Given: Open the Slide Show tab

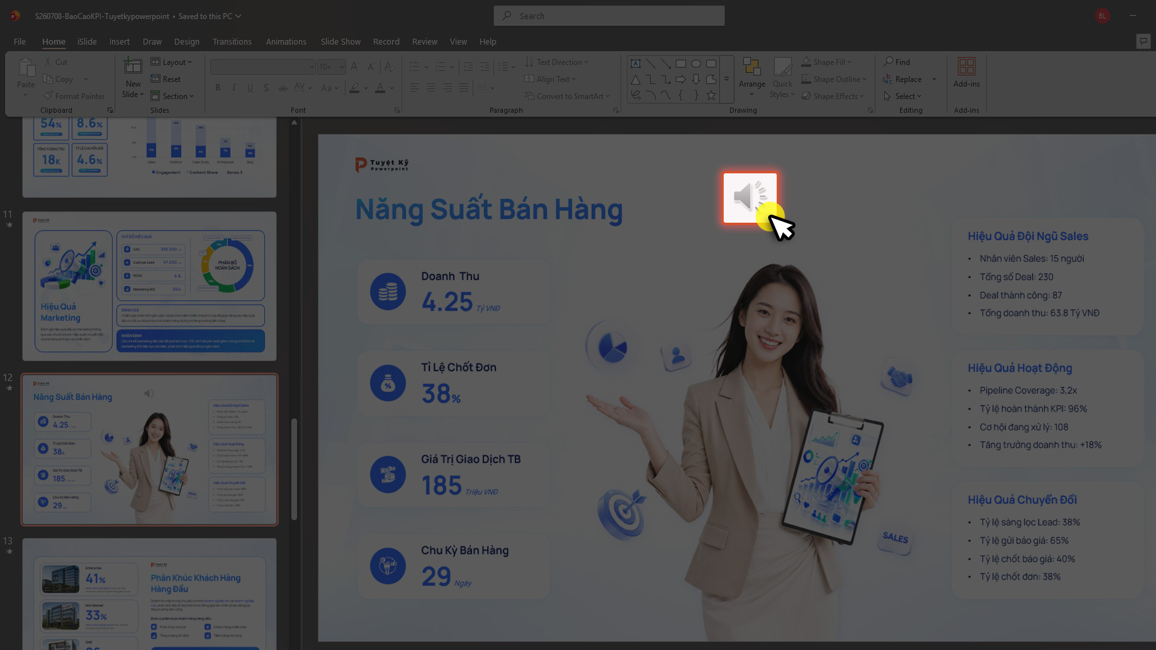Looking at the screenshot, I should pyautogui.click(x=340, y=42).
